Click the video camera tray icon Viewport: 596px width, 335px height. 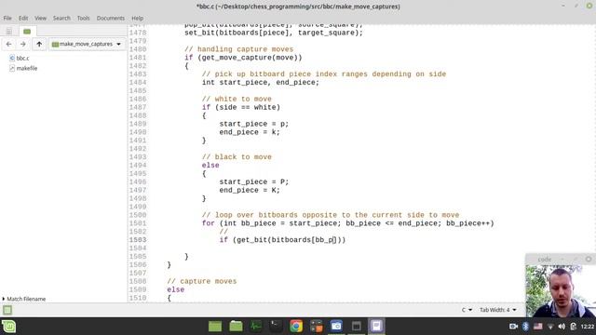513,327
